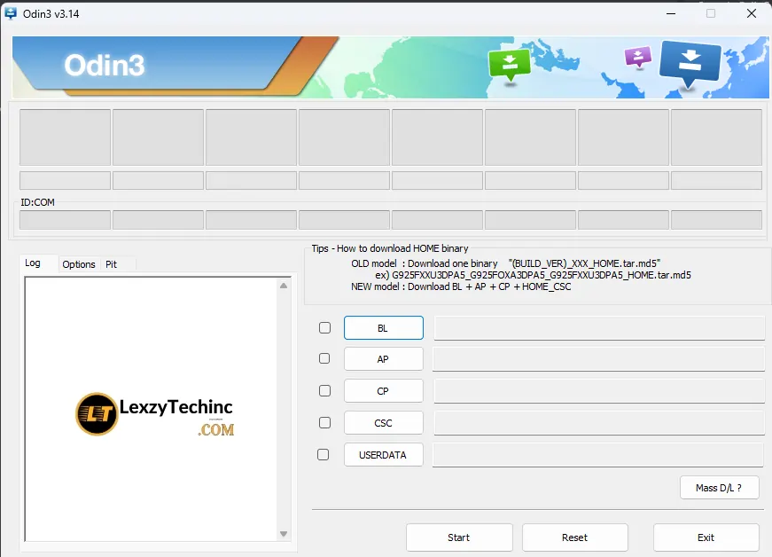Minimize the Odin3 window
Image resolution: width=772 pixels, height=557 pixels.
point(671,13)
